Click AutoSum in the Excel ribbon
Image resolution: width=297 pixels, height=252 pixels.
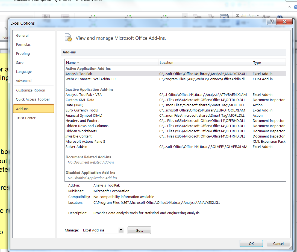pos(248,16)
